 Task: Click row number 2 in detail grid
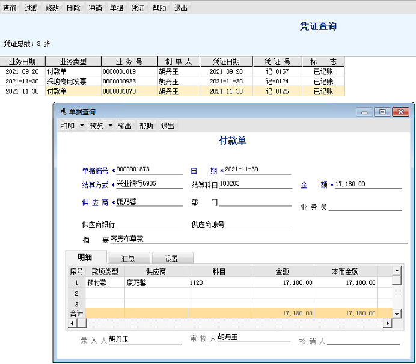pos(77,294)
